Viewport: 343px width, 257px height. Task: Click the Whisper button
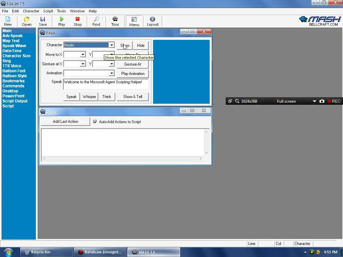coord(89,97)
